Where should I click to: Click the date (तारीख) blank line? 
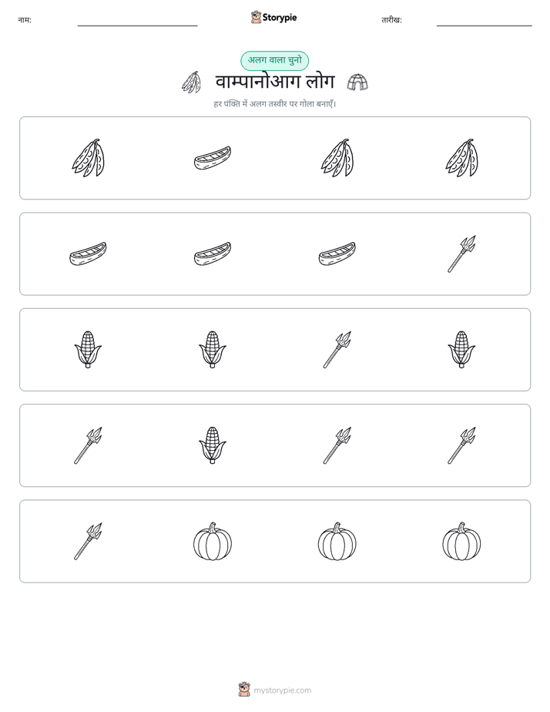tap(485, 25)
